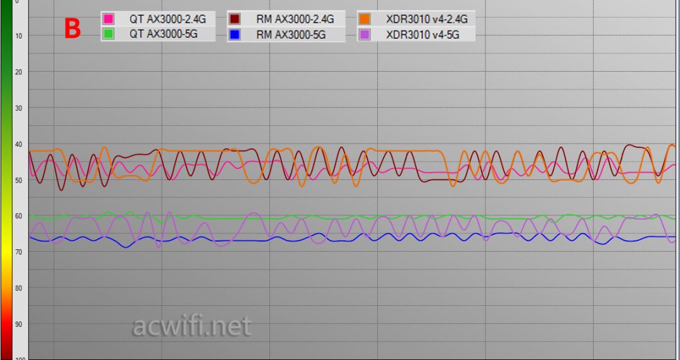Screen dimensions: 680x360
Task: Click the 30 label on the vertical axis
Action: [19, 108]
